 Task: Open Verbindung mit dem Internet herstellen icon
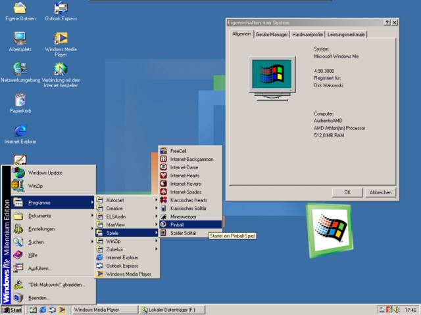click(61, 75)
